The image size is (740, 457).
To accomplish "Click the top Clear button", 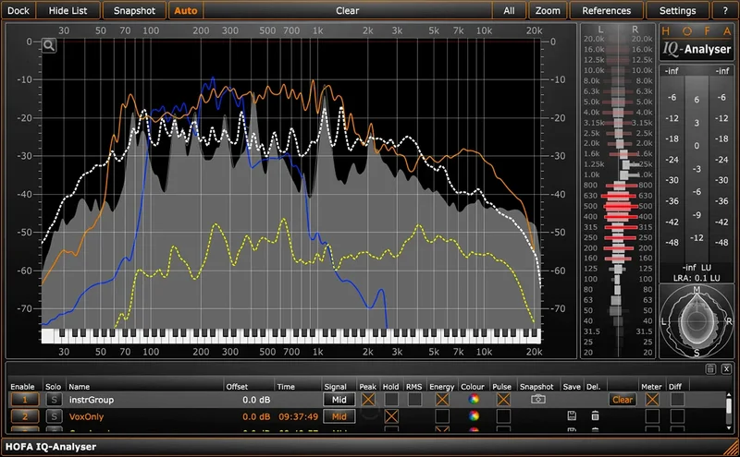I will pos(348,10).
